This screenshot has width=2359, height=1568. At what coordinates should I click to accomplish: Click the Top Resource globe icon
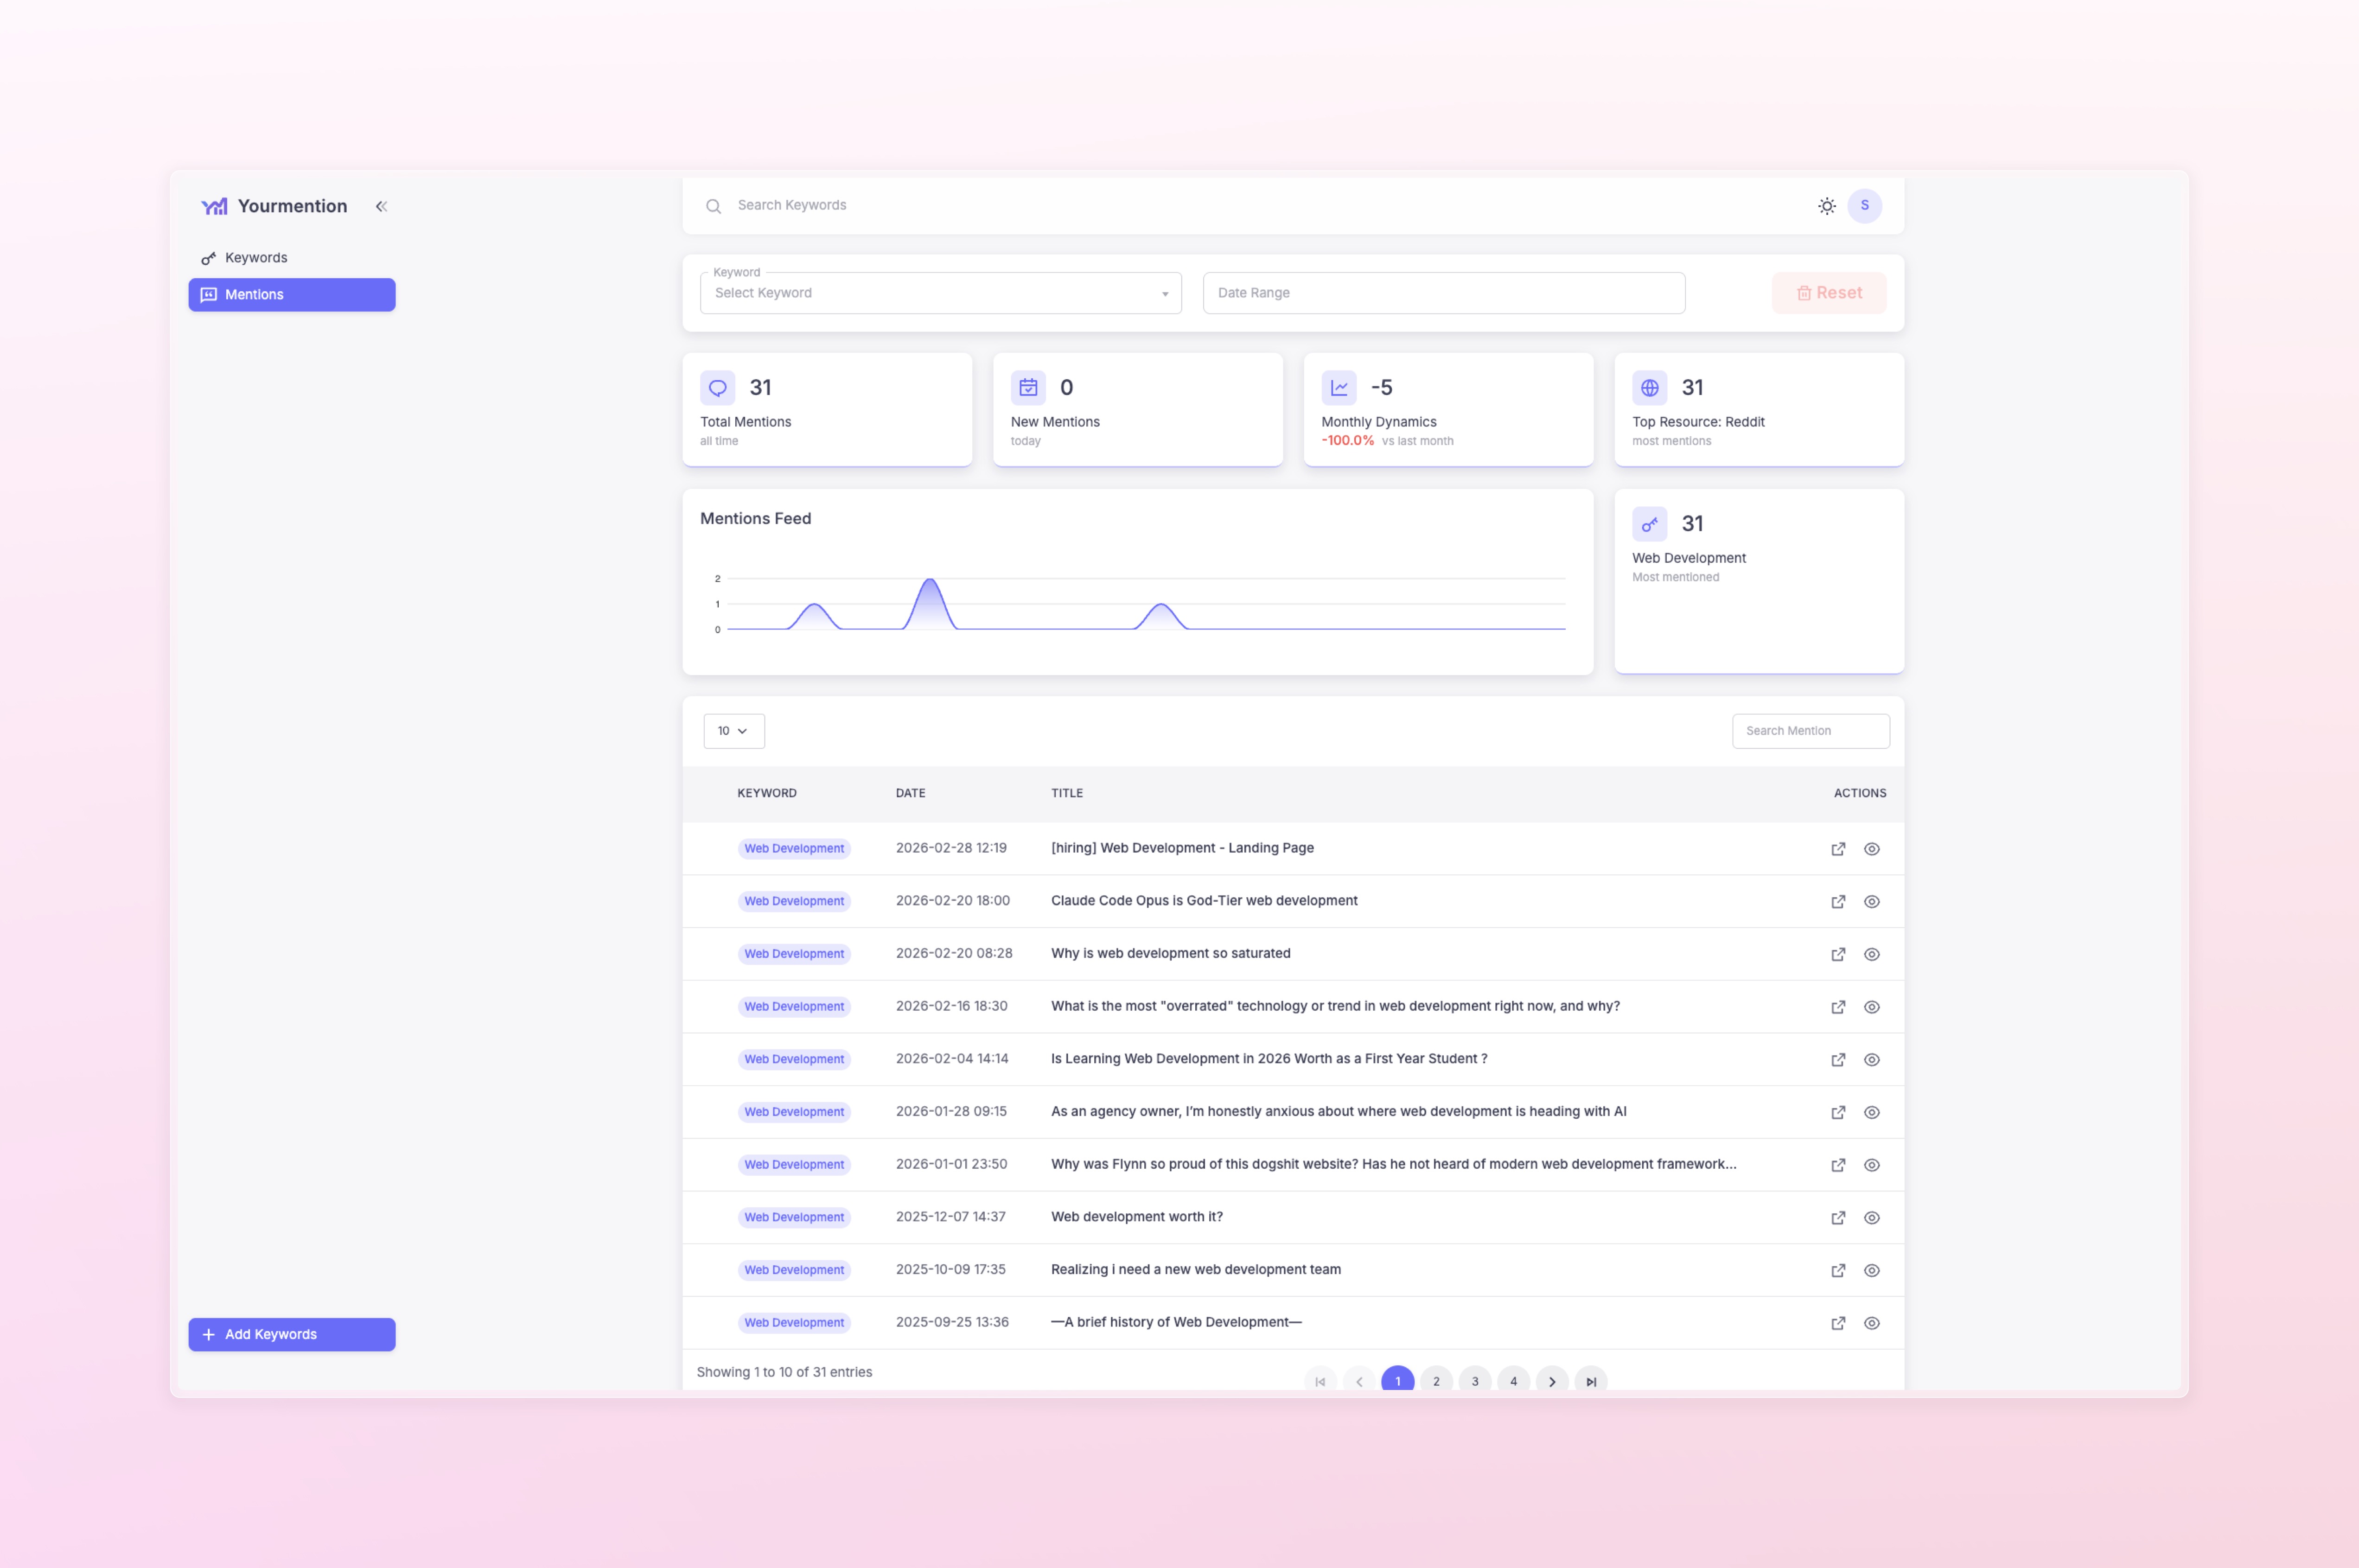click(x=1649, y=388)
